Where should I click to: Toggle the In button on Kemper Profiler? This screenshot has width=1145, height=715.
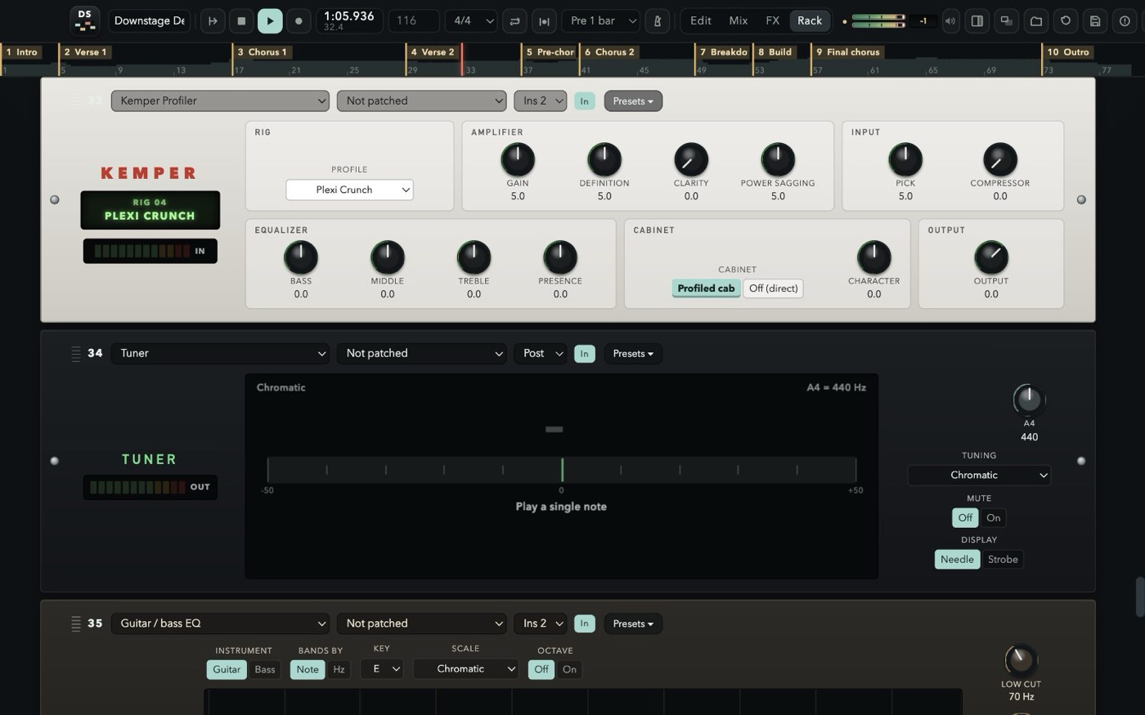[584, 101]
